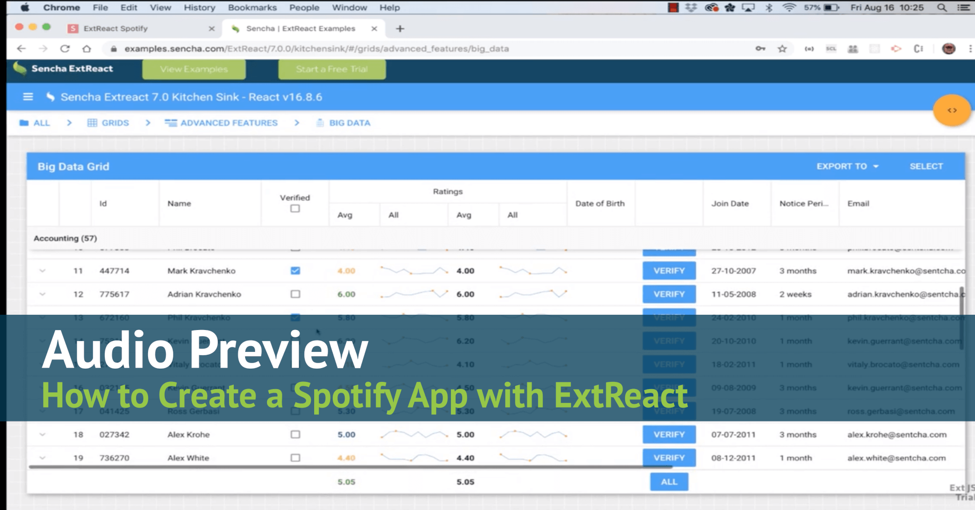Image resolution: width=975 pixels, height=510 pixels.
Task: Click View Examples button
Action: tap(194, 69)
